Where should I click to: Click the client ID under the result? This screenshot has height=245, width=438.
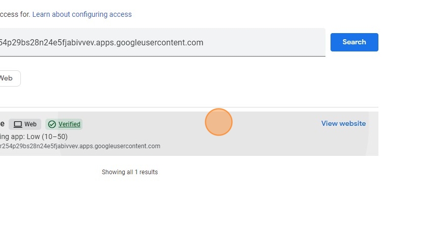pos(80,146)
